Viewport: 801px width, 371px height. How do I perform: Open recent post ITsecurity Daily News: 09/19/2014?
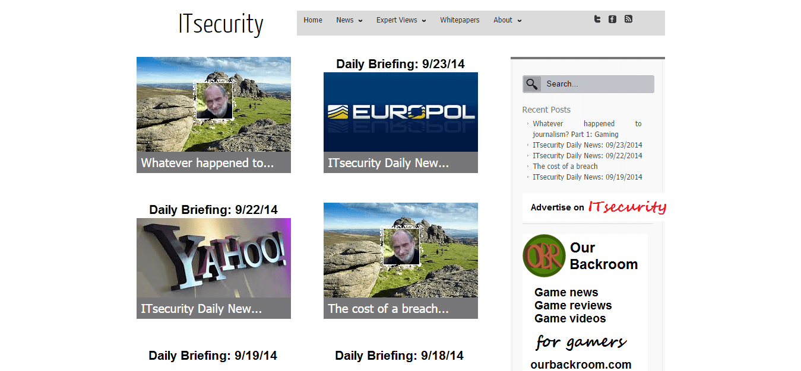(x=587, y=177)
